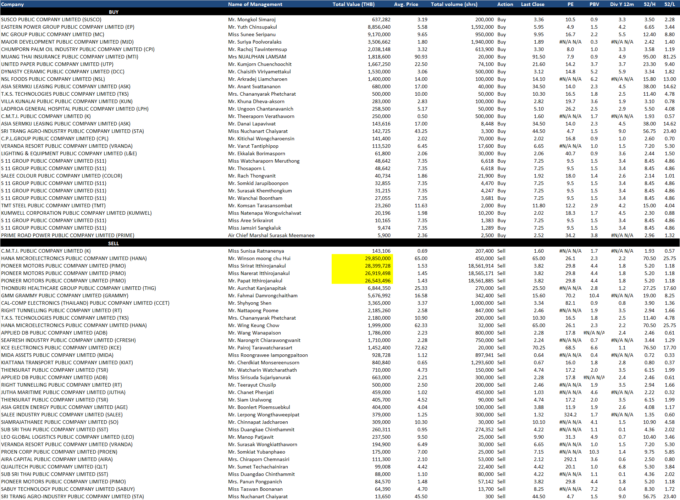Image resolution: width=680 pixels, height=500 pixels.
Task: Select the Div Y 12m column header
Action: pyautogui.click(x=622, y=4)
